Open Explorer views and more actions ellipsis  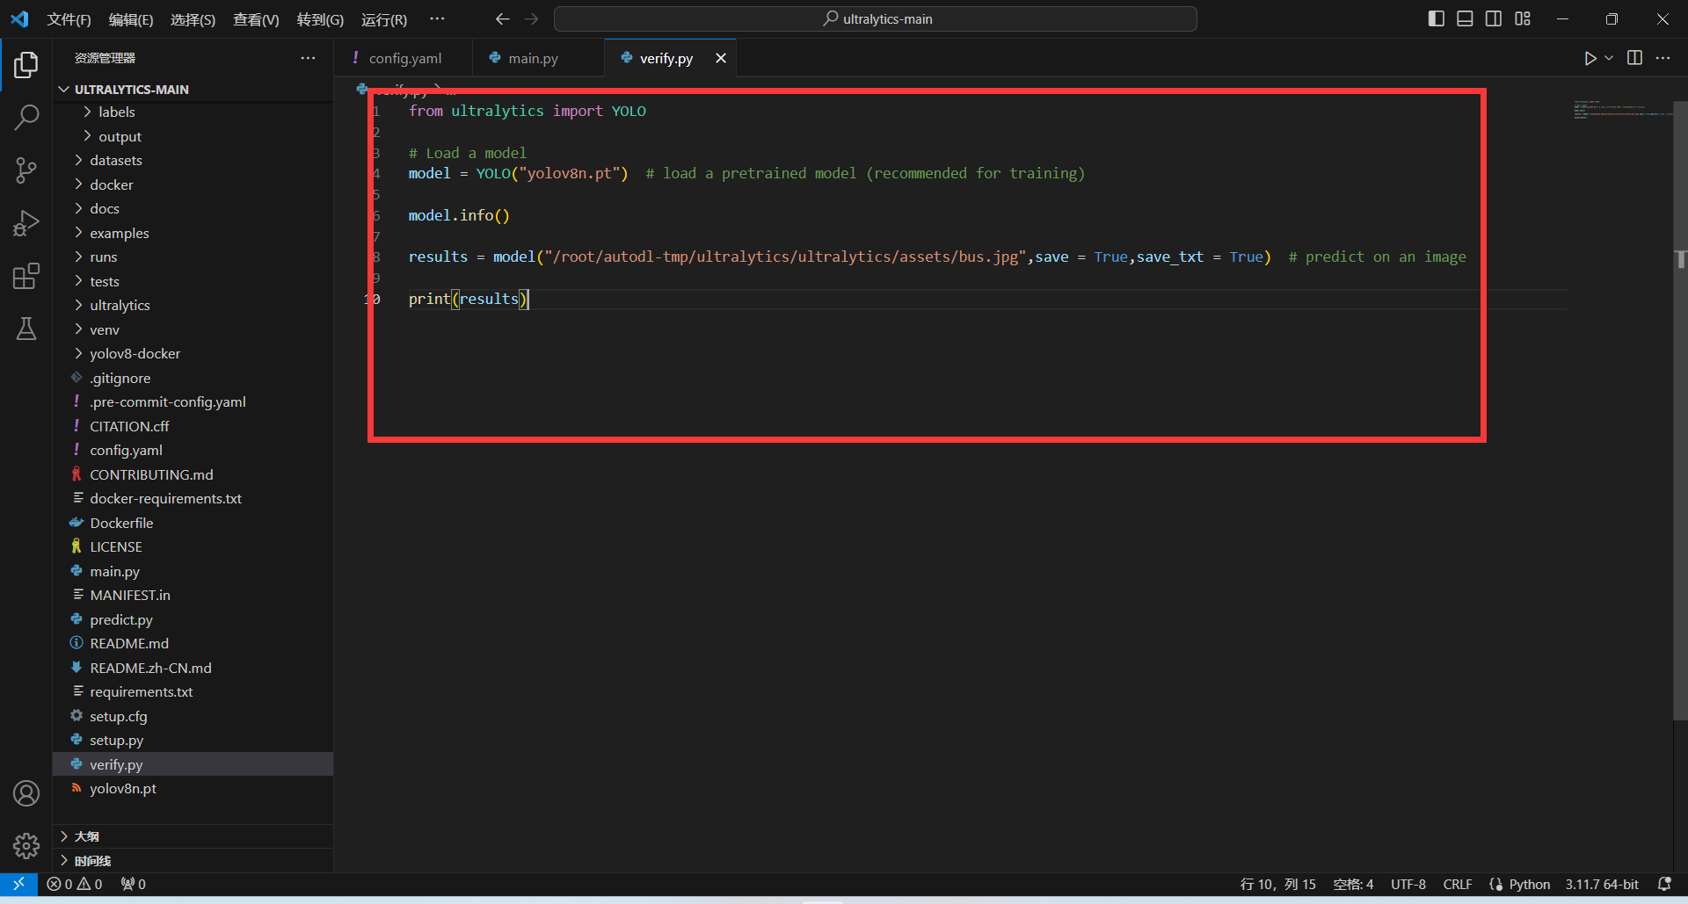pyautogui.click(x=308, y=58)
